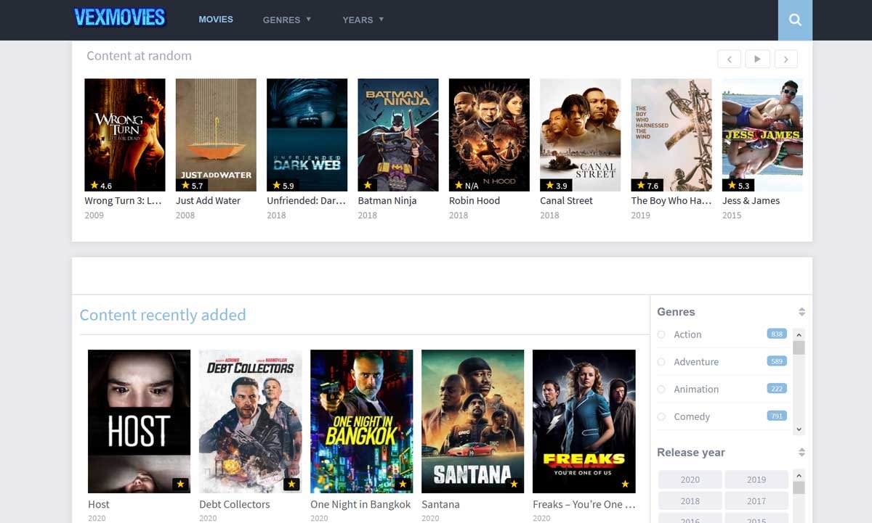Click the star badge on Host poster

tap(181, 484)
